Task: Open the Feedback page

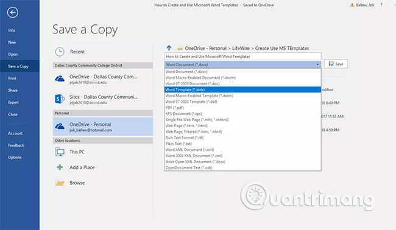Action: [x=16, y=145]
